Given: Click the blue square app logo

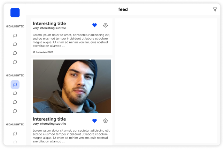Looking at the screenshot, I should pyautogui.click(x=15, y=13).
